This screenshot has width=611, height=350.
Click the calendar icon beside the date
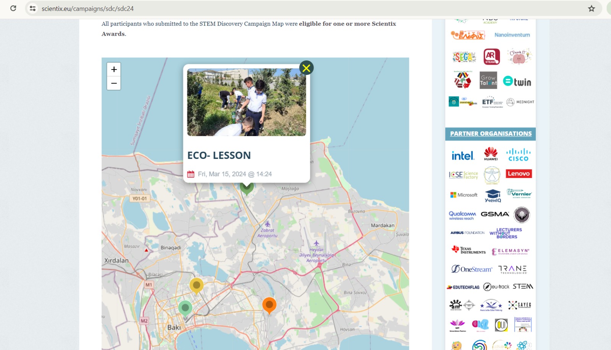coord(191,174)
